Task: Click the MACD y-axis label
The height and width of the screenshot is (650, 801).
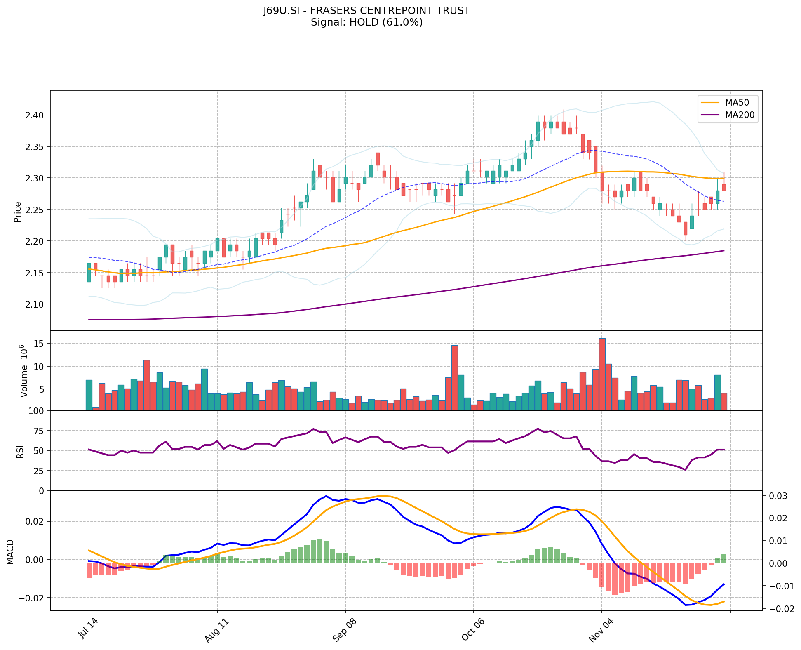Action: [11, 551]
